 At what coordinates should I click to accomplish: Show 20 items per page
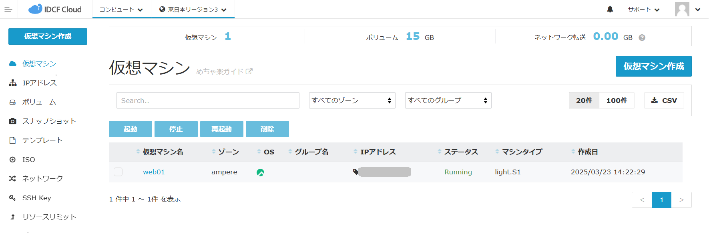pyautogui.click(x=584, y=101)
